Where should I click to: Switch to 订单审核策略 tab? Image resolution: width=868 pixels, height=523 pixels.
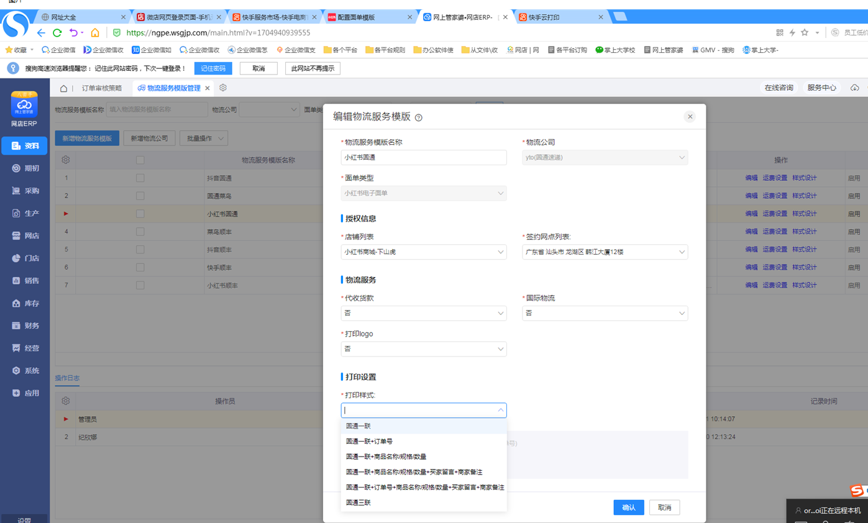102,88
